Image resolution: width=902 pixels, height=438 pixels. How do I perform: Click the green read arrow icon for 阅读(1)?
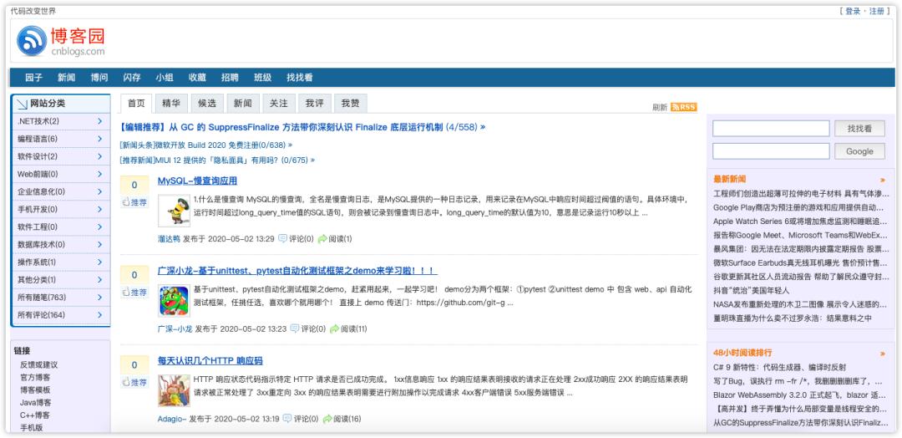tap(322, 238)
